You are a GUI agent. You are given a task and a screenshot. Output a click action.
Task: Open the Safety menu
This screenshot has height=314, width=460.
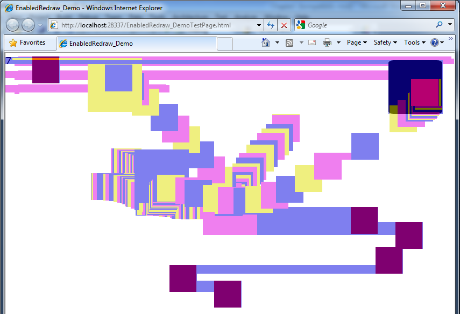pos(385,42)
